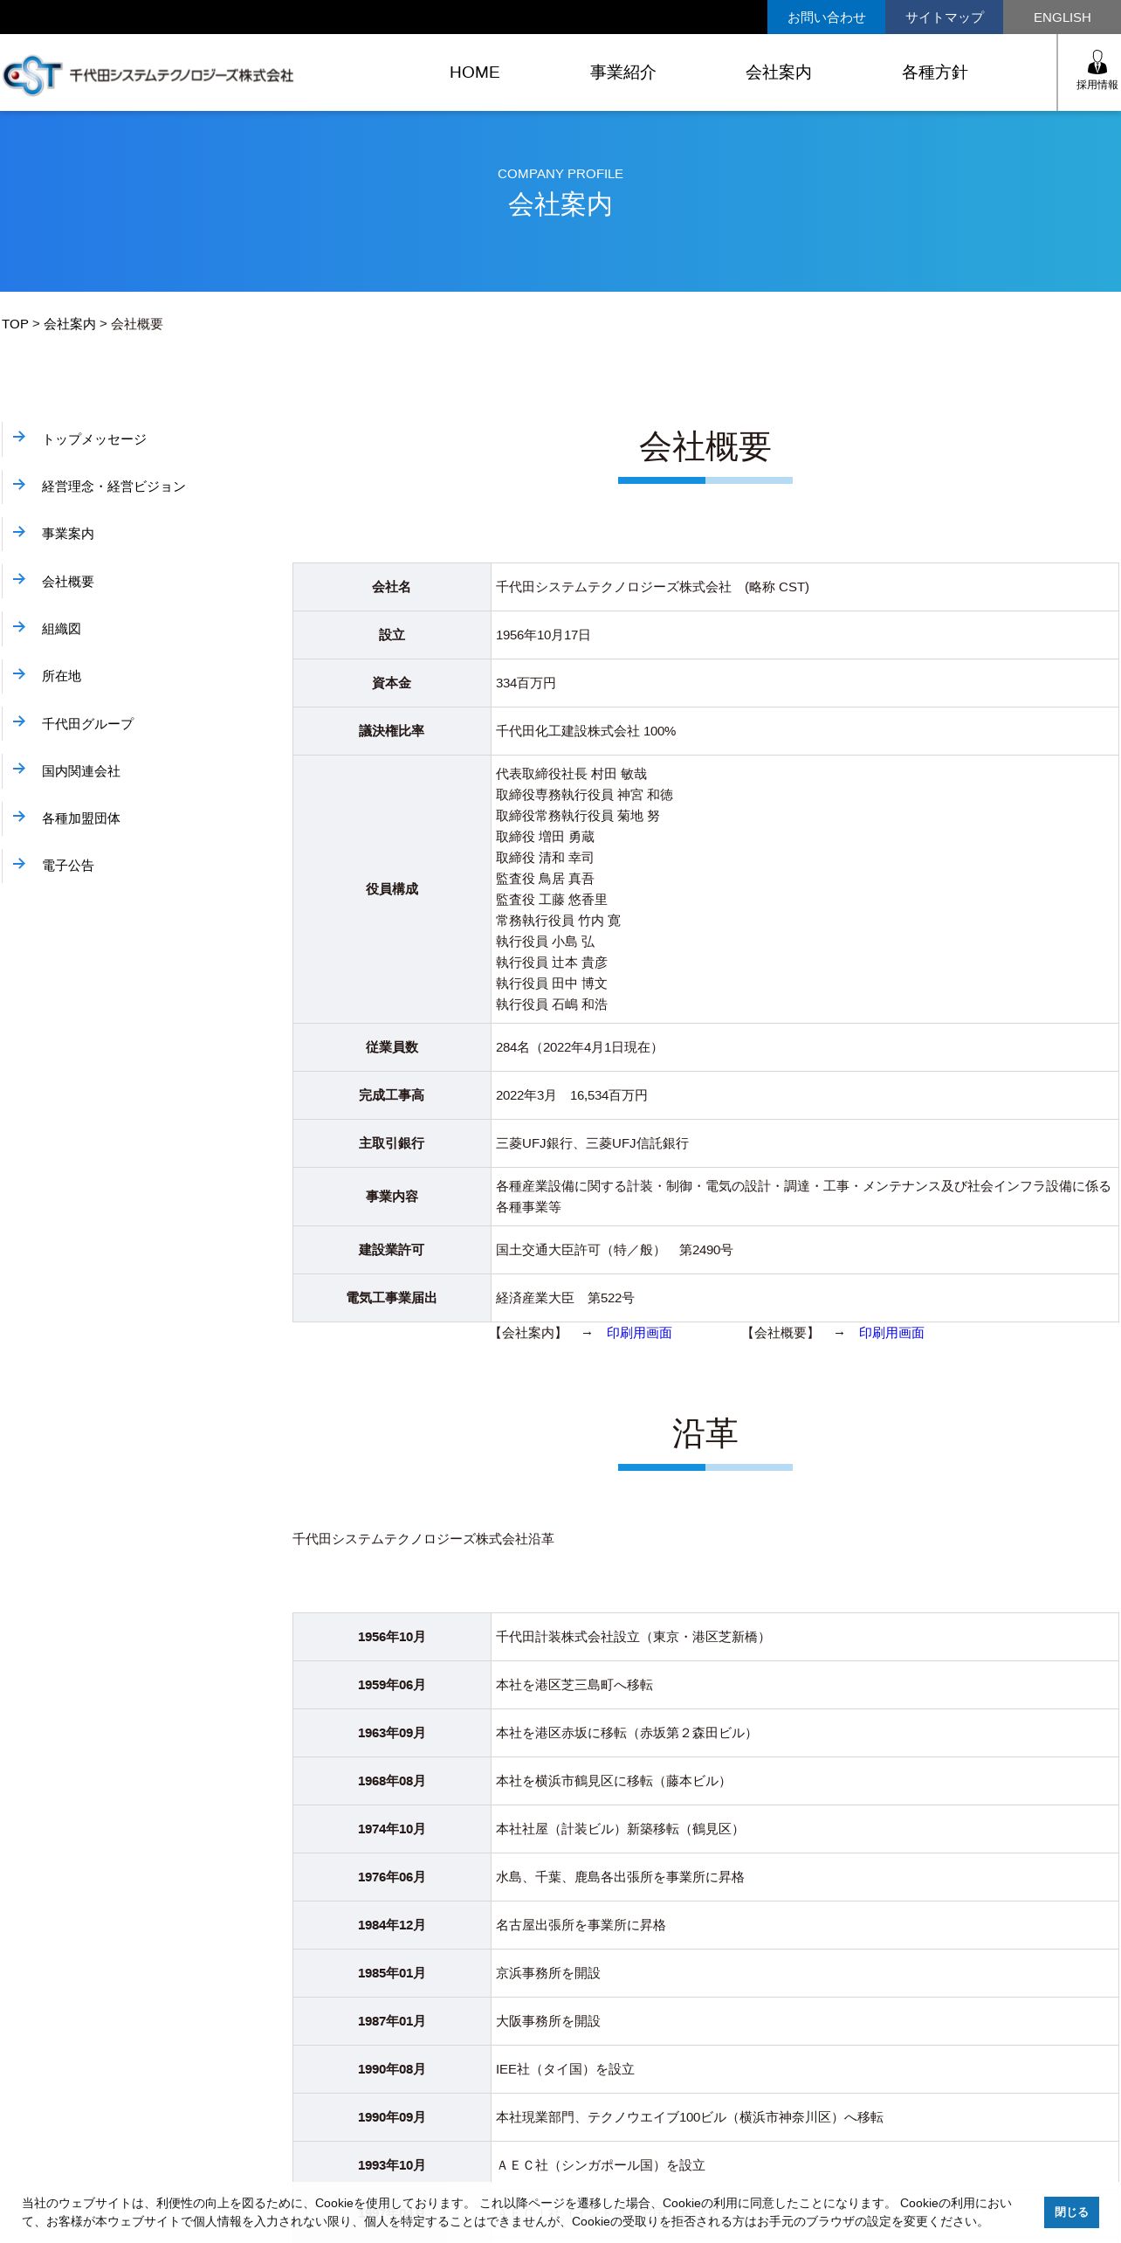This screenshot has width=1121, height=2243.
Task: Open トップメッセージ sidebar link
Action: pos(94,439)
